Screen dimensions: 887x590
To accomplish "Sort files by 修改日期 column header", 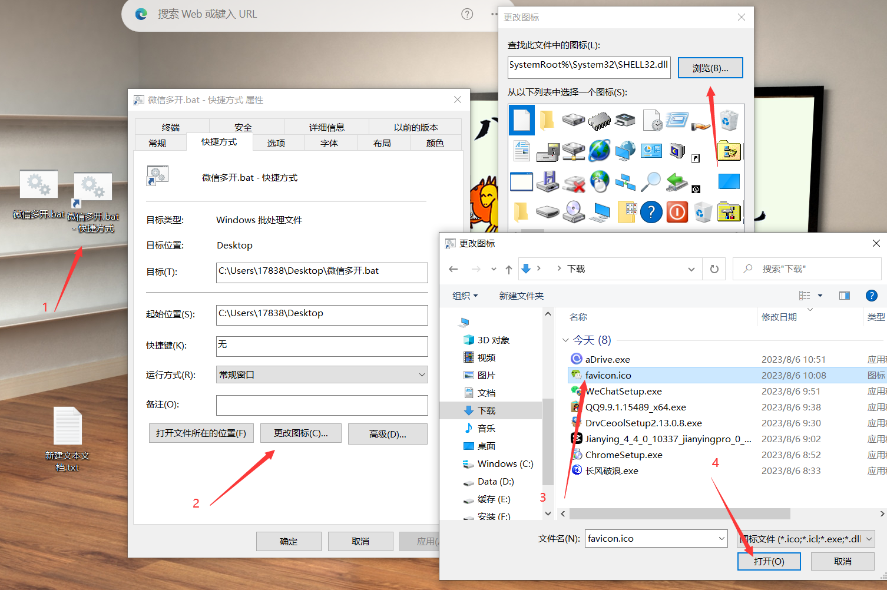I will coord(779,317).
